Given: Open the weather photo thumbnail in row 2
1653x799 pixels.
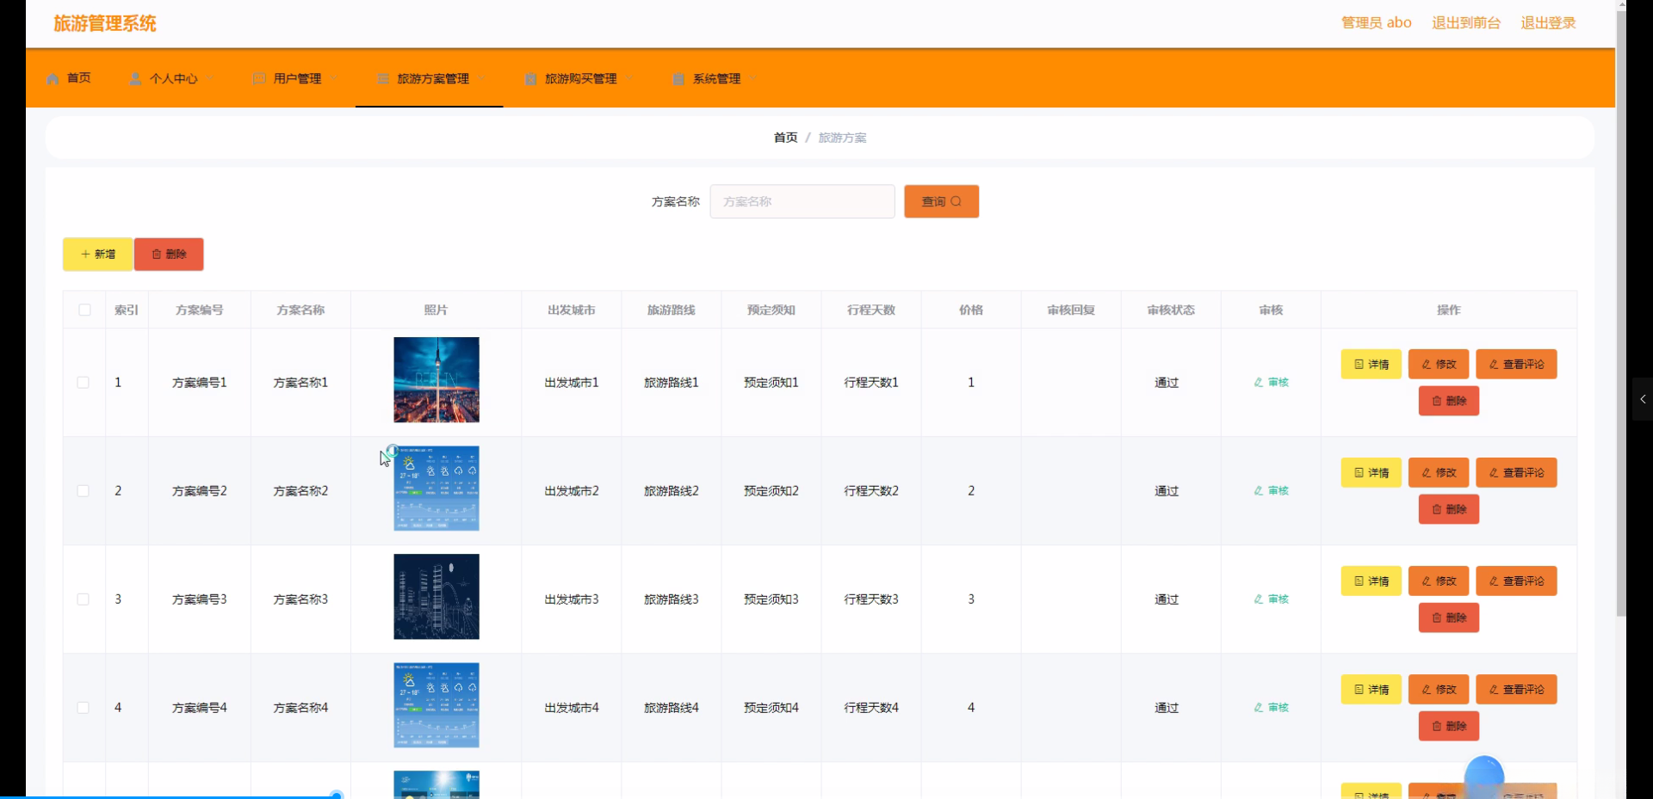Looking at the screenshot, I should click(436, 489).
